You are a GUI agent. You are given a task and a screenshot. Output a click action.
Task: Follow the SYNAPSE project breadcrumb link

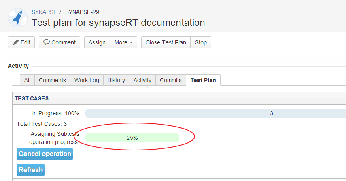click(x=44, y=12)
